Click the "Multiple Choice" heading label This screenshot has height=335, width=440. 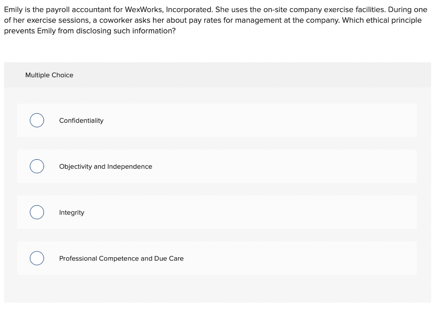[49, 75]
